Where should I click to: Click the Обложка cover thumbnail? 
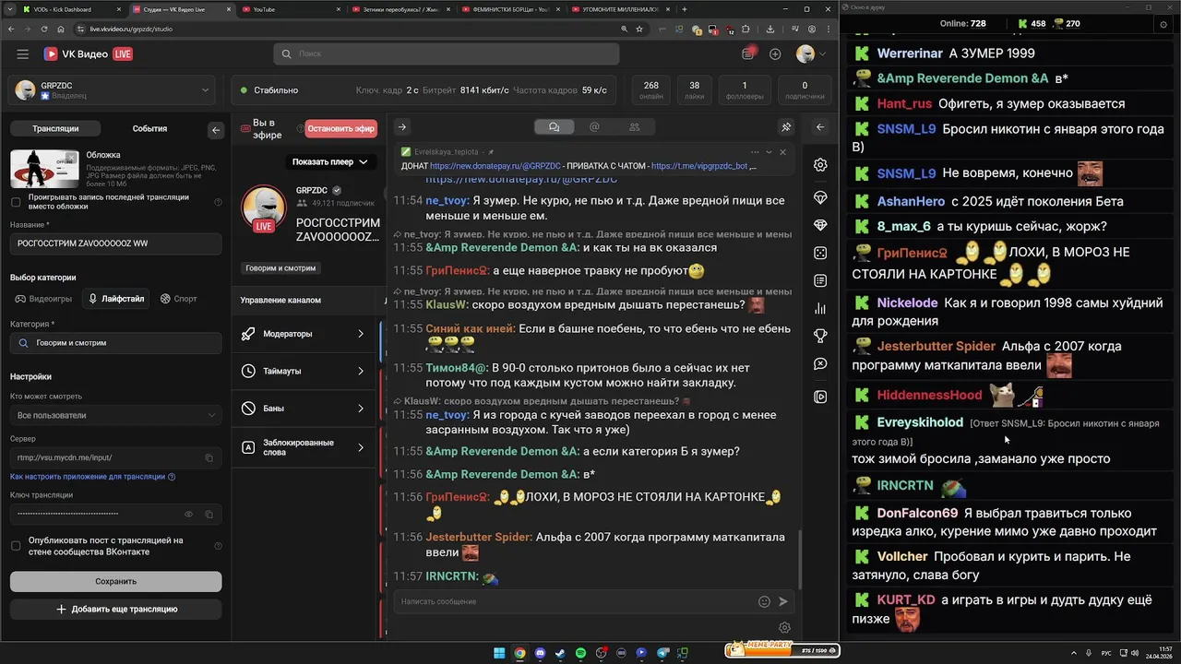pos(44,169)
